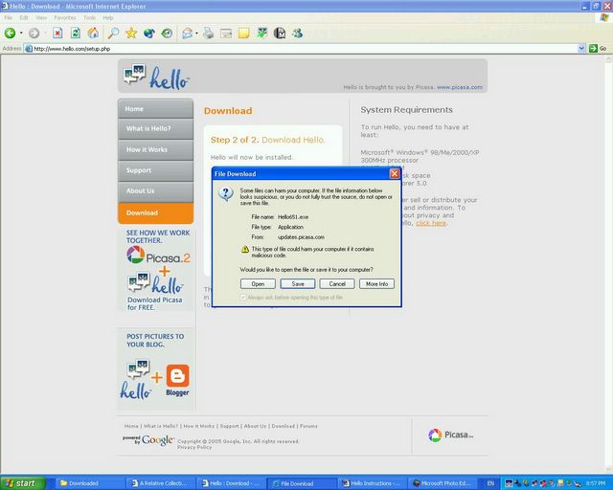
Task: Go to the Home page icon
Action: pos(93,33)
